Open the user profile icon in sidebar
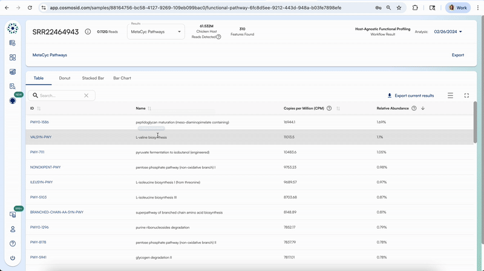 (x=12, y=229)
